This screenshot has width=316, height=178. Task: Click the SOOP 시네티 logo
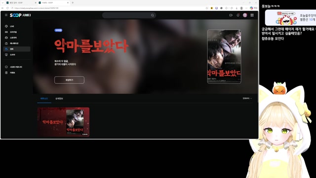click(x=20, y=15)
